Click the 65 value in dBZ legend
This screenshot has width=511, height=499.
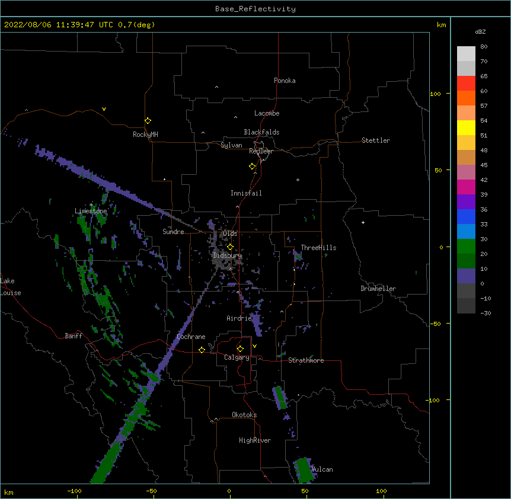pos(484,76)
